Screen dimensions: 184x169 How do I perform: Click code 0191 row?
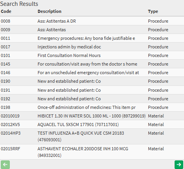pyautogui.click(x=92, y=90)
